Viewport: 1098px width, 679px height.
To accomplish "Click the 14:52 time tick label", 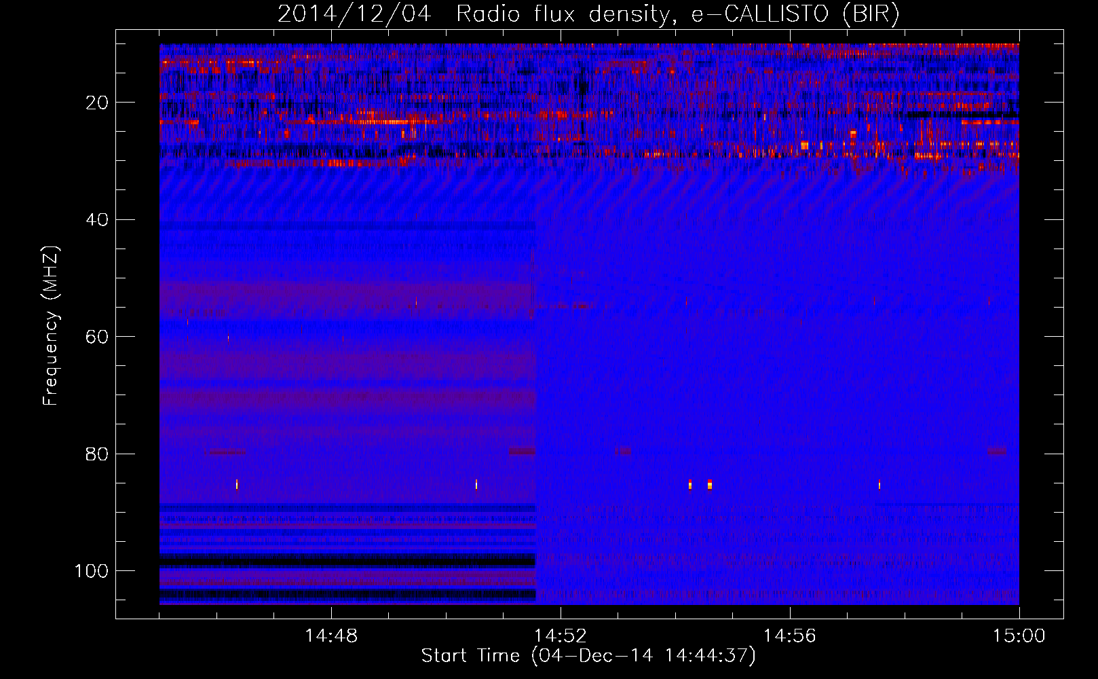I will pyautogui.click(x=561, y=636).
